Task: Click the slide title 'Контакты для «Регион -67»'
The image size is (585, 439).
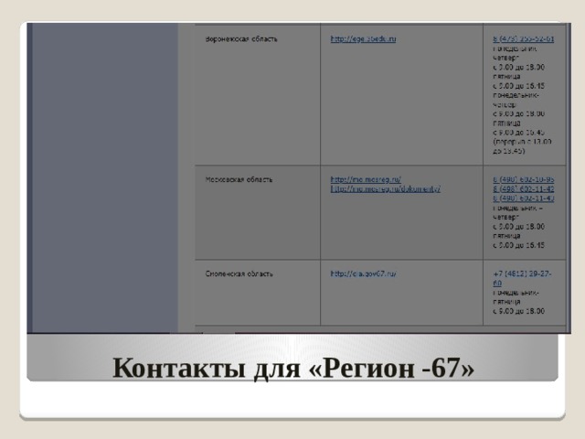Action: [x=293, y=368]
